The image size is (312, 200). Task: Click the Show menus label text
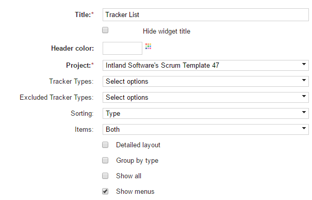click(x=135, y=191)
